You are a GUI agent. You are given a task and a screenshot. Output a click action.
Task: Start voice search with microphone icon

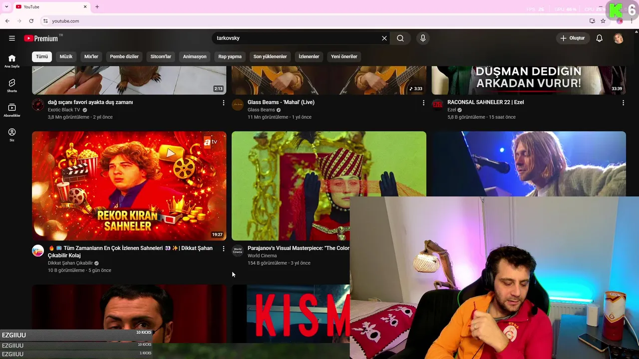423,38
